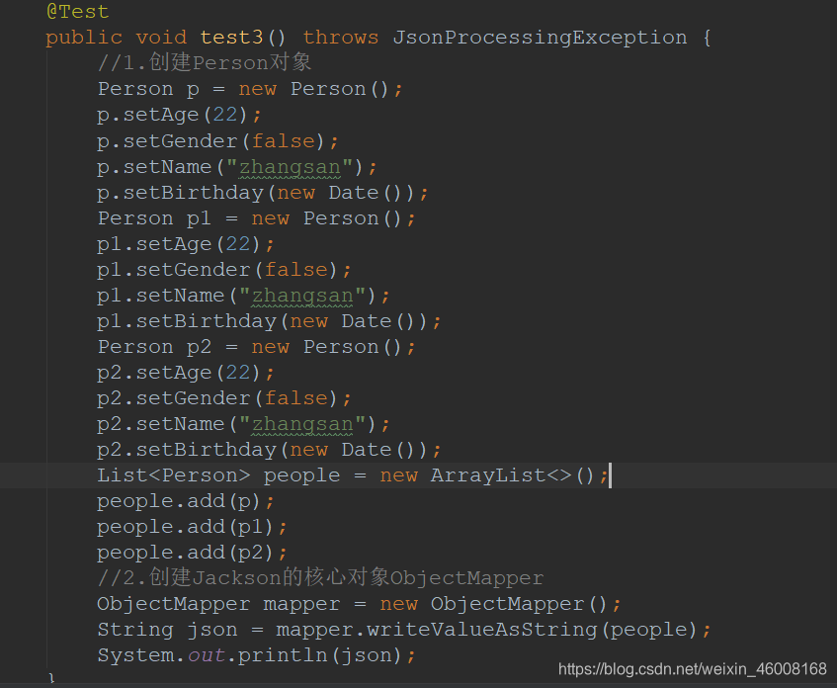Click line 'p1.setGender(false);'
Screen dimensions: 837x688
tap(223, 270)
